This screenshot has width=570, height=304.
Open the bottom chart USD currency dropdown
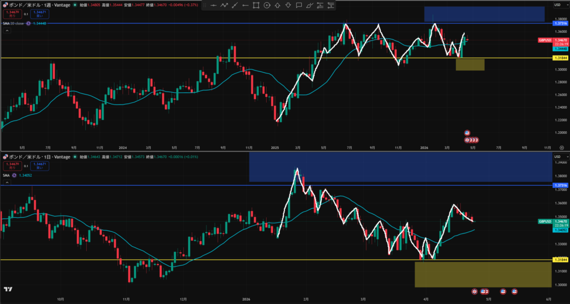(x=557, y=157)
